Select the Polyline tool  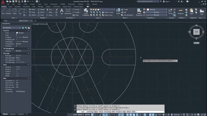tap(8, 11)
